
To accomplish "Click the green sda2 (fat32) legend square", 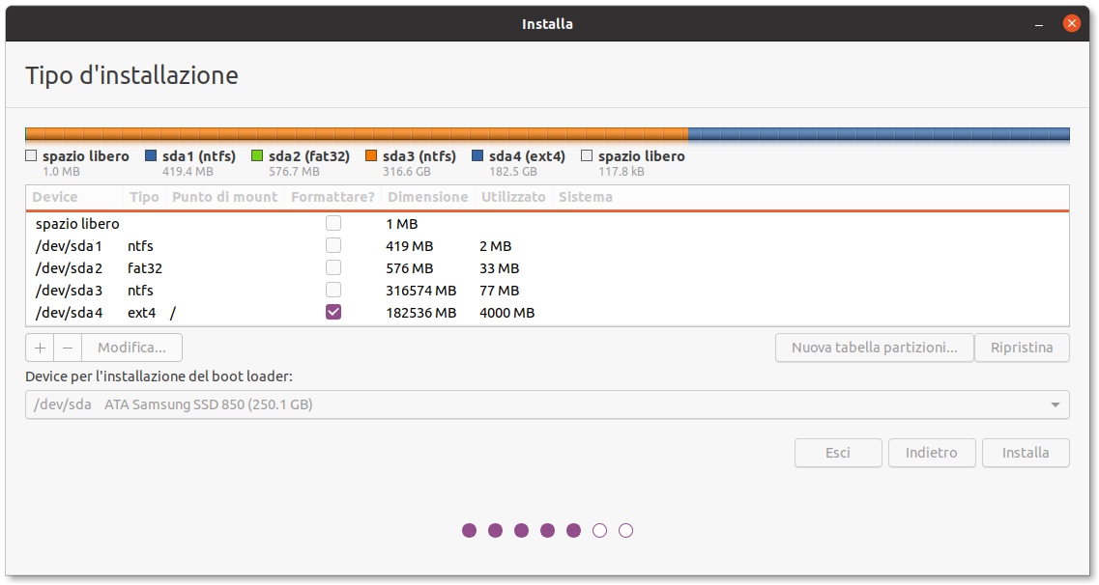I will (x=257, y=155).
